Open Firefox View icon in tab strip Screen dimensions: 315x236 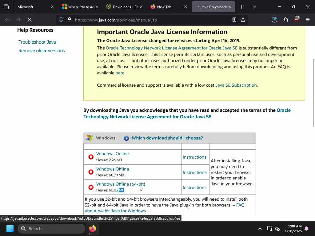point(6,7)
